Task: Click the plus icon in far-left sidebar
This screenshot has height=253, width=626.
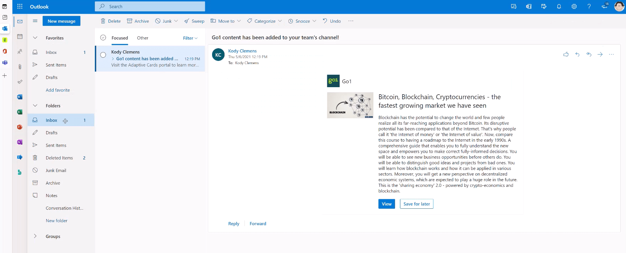Action: tap(5, 75)
